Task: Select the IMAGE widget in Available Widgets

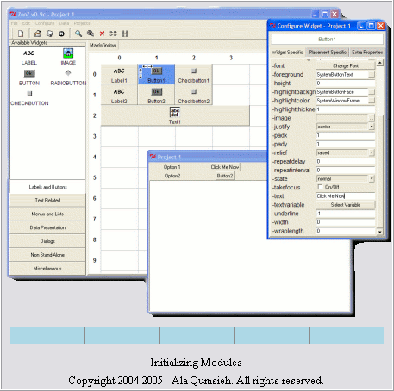Action: 68,57
